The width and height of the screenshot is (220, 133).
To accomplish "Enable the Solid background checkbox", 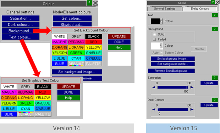I will point(154,34).
